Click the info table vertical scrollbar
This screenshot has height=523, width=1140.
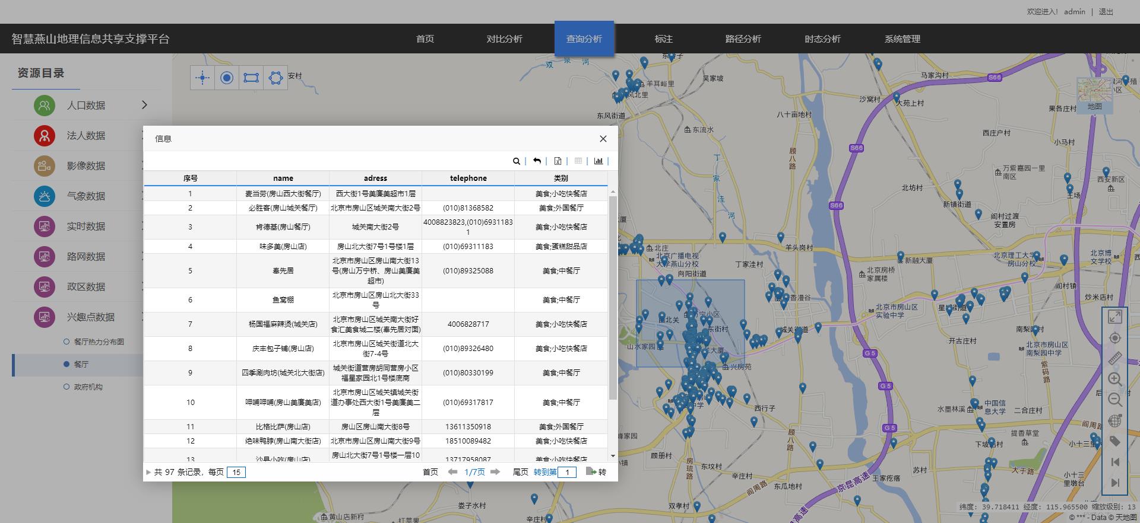pyautogui.click(x=613, y=298)
